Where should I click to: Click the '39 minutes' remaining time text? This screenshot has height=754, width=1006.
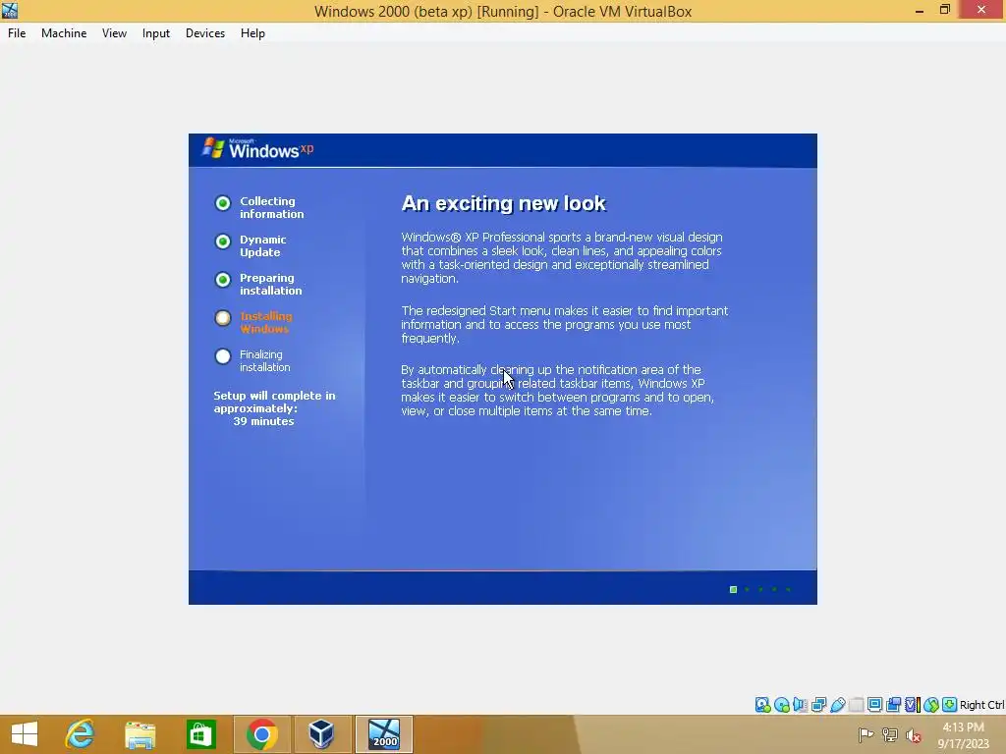coord(263,421)
